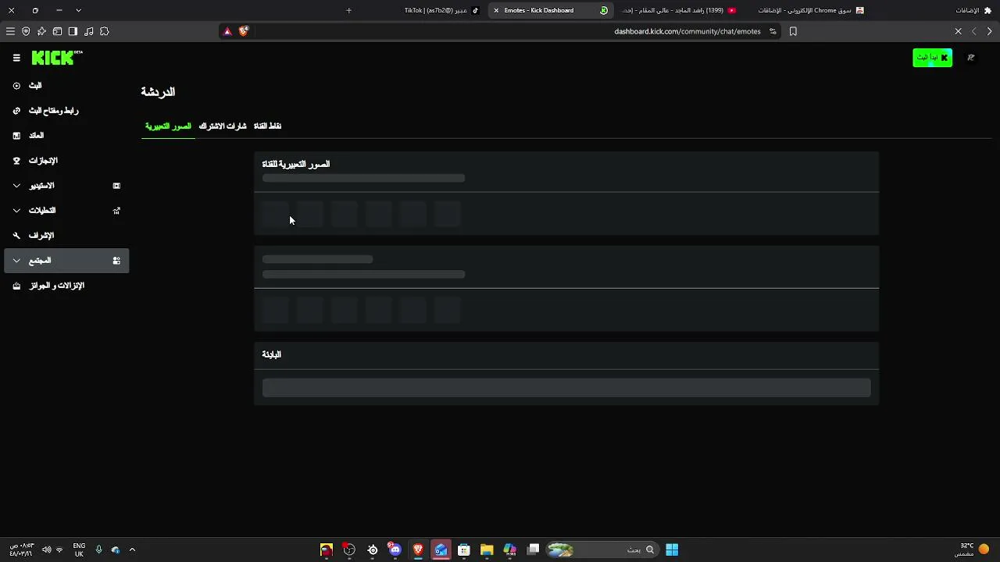This screenshot has height=562, width=1000.
Task: Open the weather widget showing 32°C
Action: 973,550
